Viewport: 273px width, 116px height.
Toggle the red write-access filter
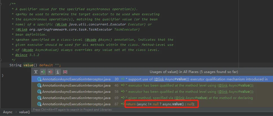coord(50,72)
